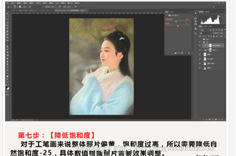Click clip-to-layer icon in Properties panel
Viewport: 236px width, 156px height.
click(x=175, y=53)
